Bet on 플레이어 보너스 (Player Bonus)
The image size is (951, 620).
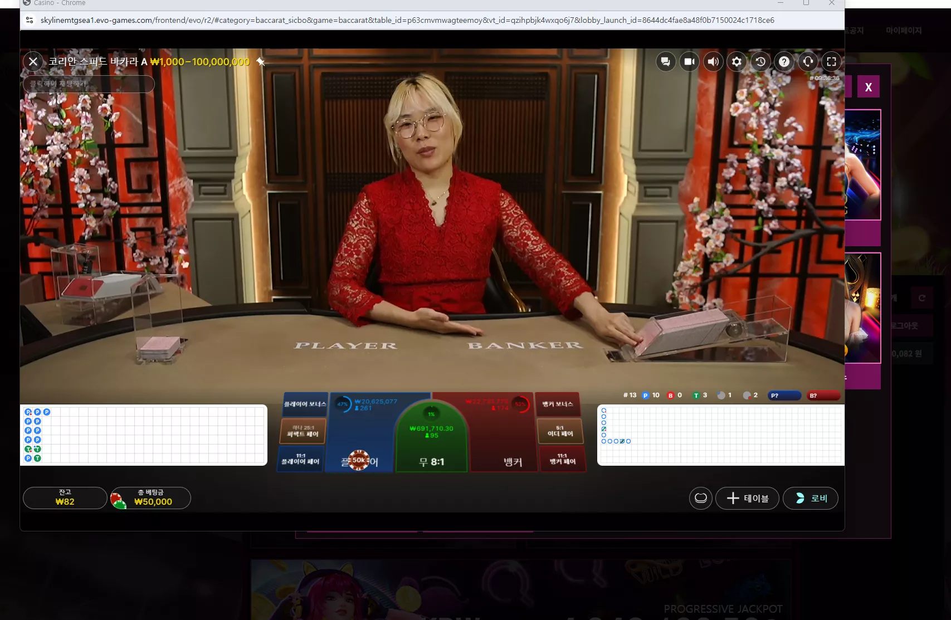click(x=305, y=404)
